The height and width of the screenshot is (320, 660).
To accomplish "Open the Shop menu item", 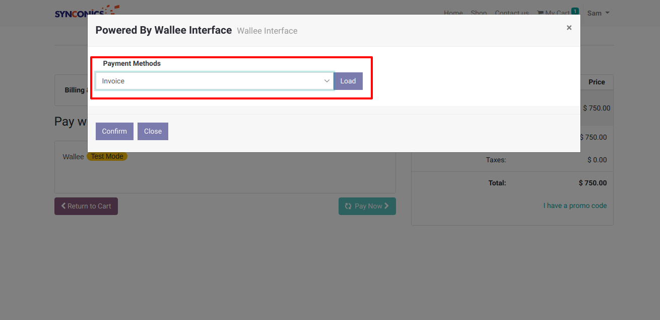I will (x=479, y=13).
